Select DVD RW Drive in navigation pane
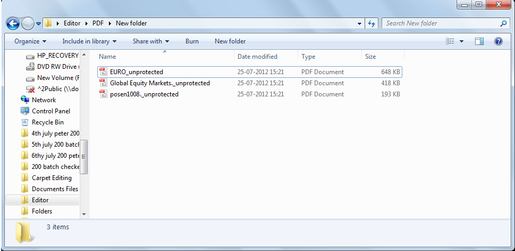This screenshot has width=515, height=251. click(57, 67)
